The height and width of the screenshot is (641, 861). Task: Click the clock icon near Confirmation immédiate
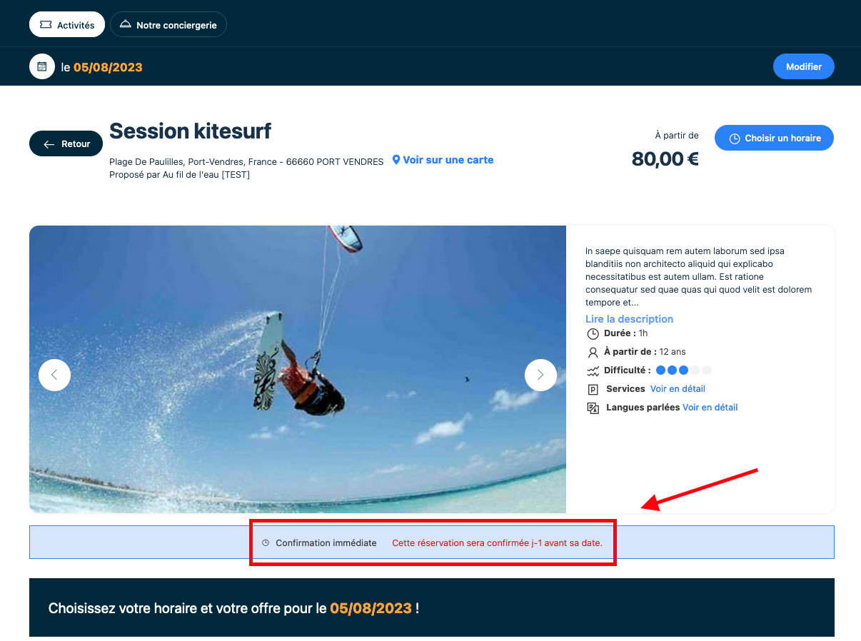coord(266,543)
